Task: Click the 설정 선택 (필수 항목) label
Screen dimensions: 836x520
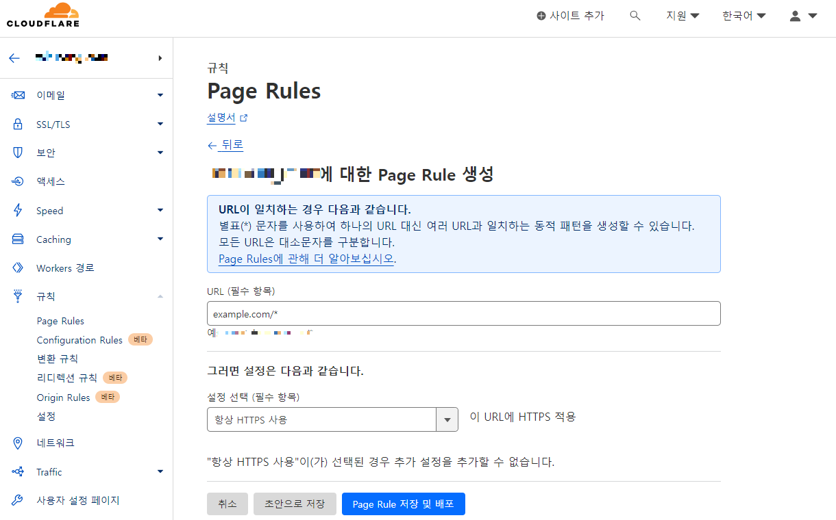Action: (254, 397)
